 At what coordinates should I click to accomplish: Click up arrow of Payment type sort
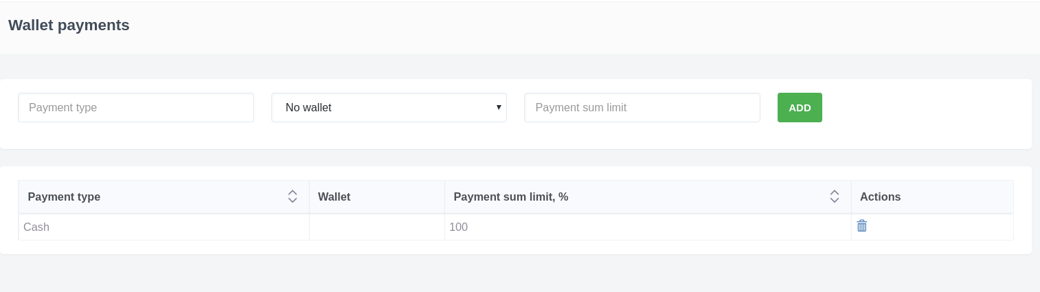tap(293, 192)
